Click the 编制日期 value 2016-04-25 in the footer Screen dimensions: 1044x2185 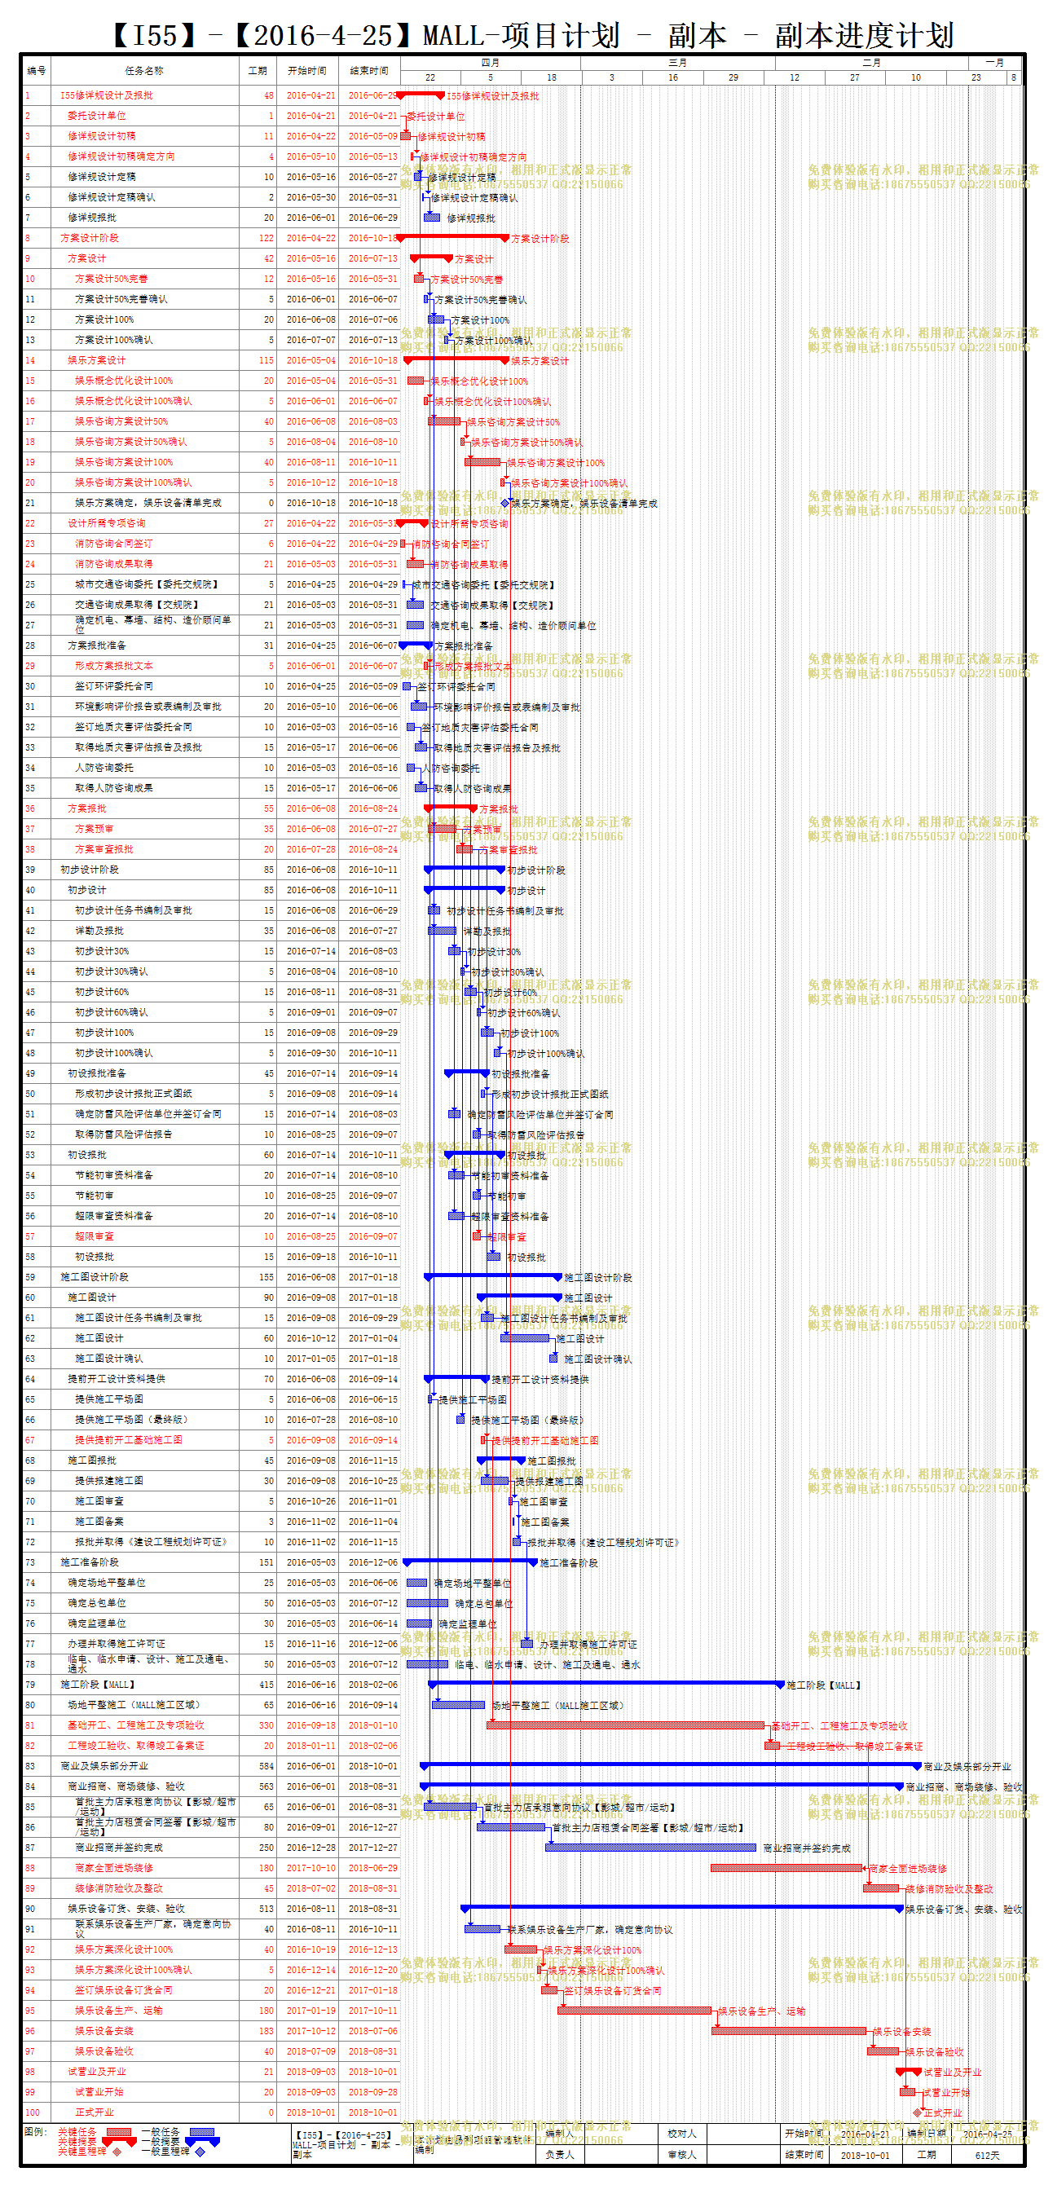click(987, 2134)
